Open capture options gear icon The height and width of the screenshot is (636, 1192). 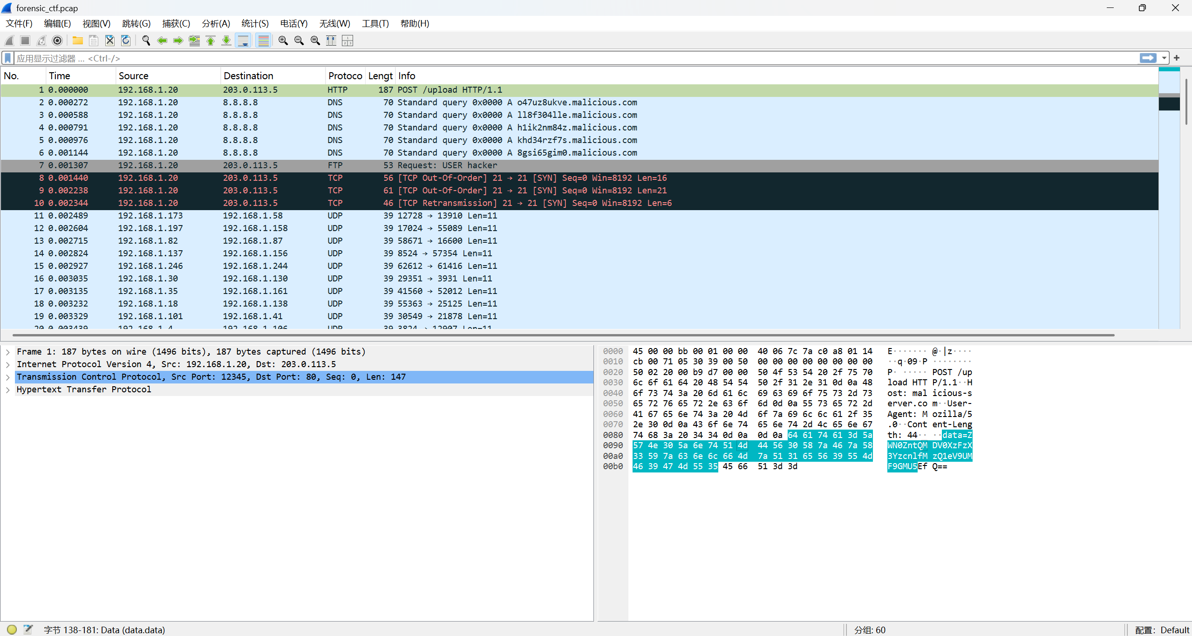click(57, 41)
